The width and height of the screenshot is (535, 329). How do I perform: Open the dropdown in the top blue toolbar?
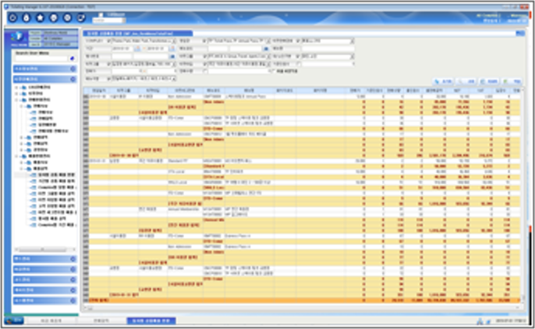click(109, 20)
